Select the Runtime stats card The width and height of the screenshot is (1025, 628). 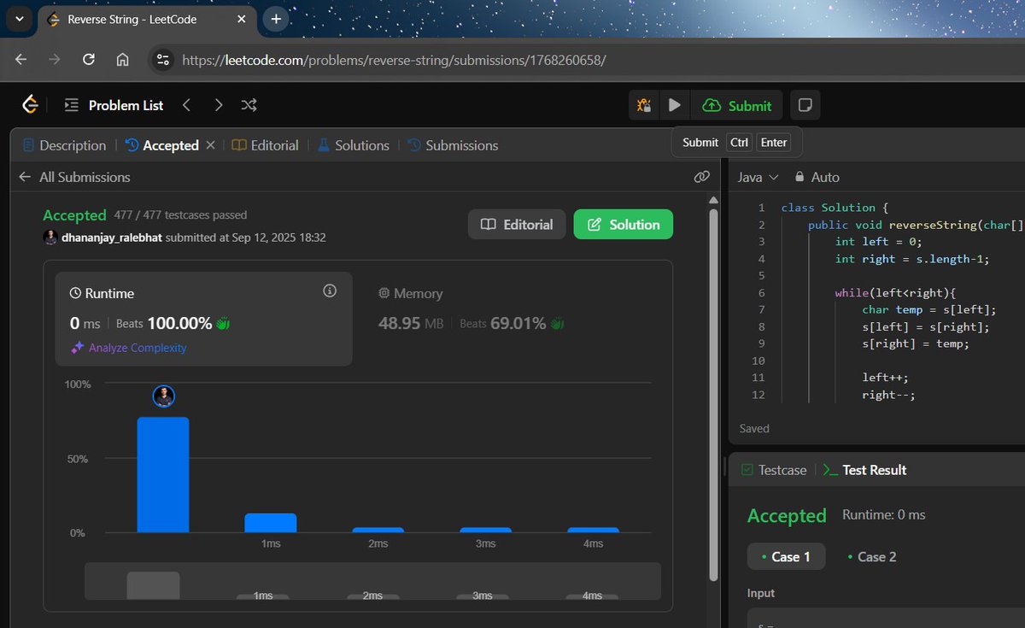pyautogui.click(x=204, y=319)
